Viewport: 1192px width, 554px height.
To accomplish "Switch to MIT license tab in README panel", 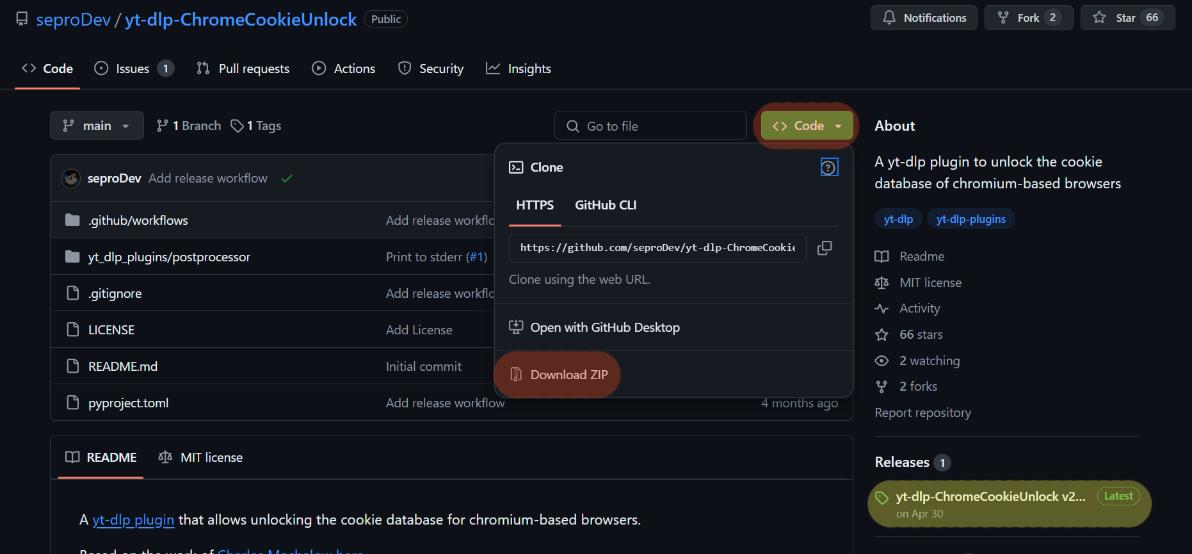I will pos(200,457).
